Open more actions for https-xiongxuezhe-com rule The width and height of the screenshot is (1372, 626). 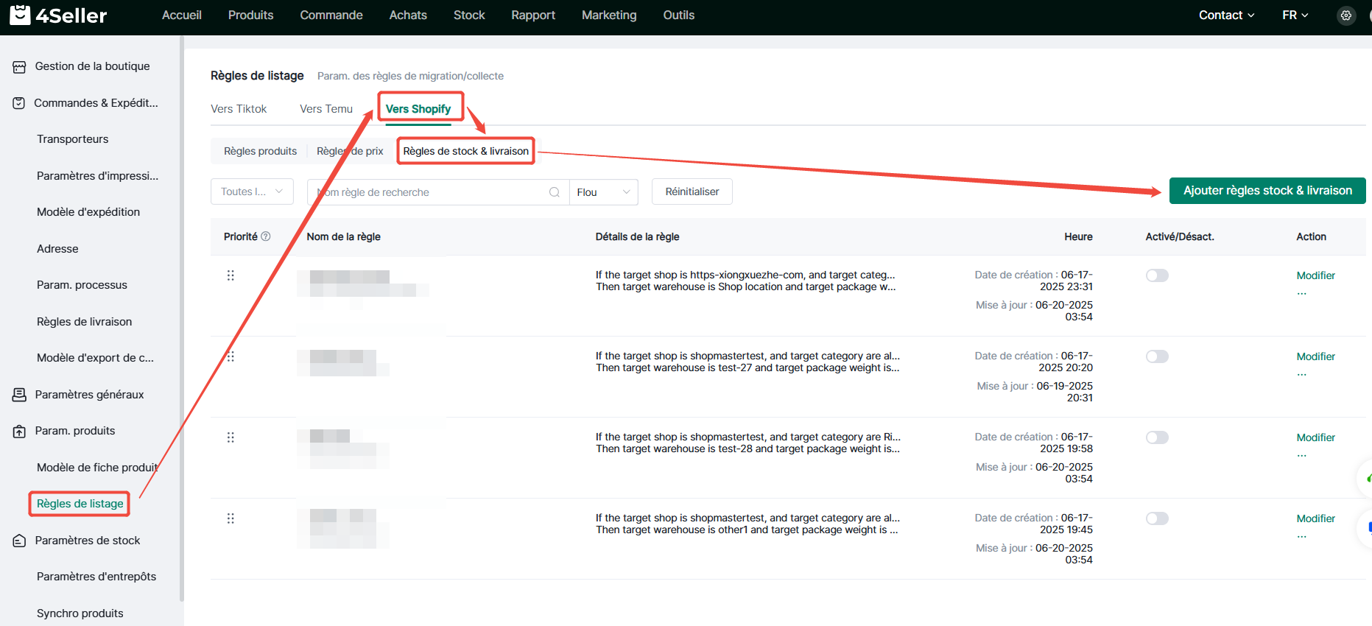1302,292
